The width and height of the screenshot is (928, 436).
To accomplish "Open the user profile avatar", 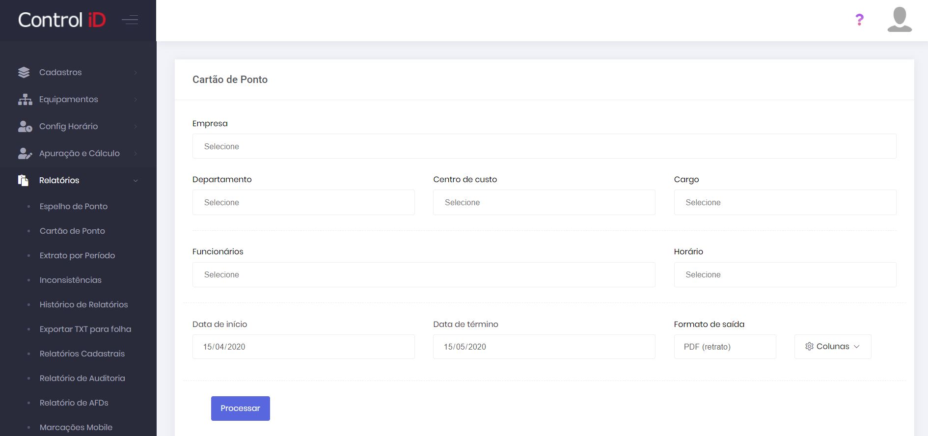I will pos(900,20).
